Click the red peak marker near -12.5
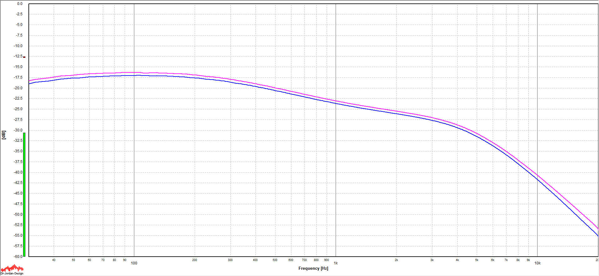The height and width of the screenshot is (276, 599). [24, 57]
